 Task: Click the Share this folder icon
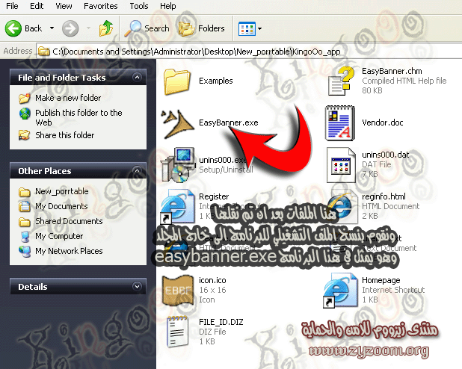click(x=24, y=135)
